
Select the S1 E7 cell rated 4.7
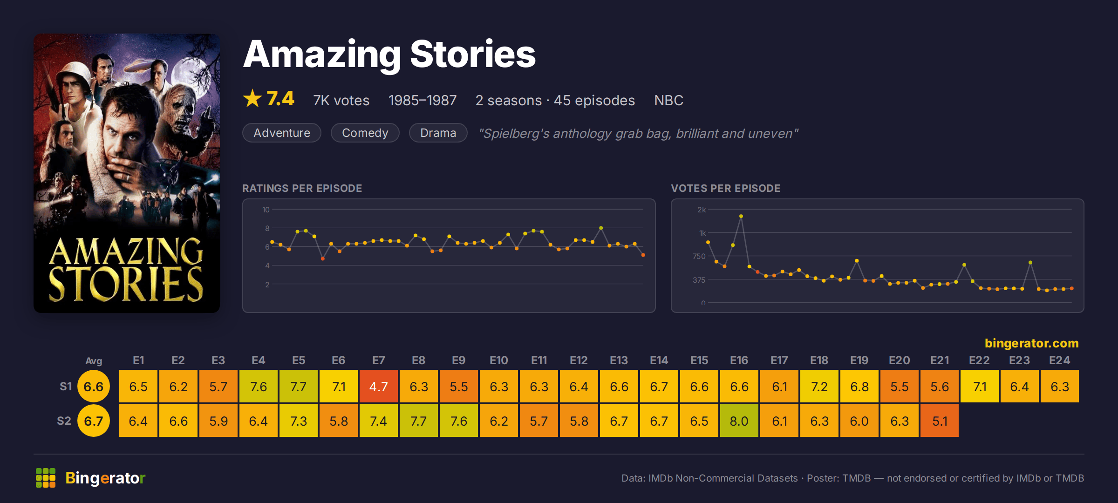tap(379, 387)
